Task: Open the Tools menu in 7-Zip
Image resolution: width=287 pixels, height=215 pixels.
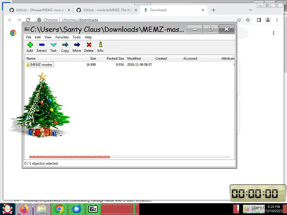Action: (77, 37)
